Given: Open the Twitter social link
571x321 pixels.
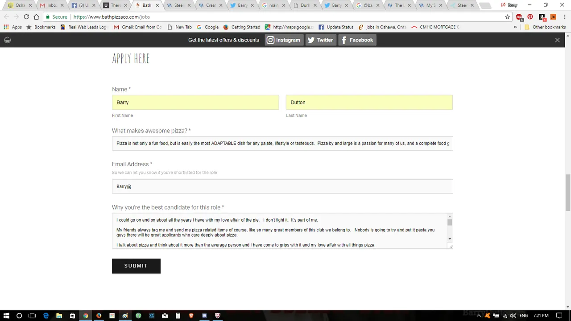Looking at the screenshot, I should click(321, 40).
